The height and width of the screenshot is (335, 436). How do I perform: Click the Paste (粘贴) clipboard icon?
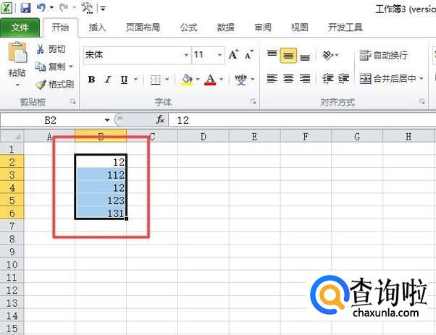pyautogui.click(x=17, y=52)
